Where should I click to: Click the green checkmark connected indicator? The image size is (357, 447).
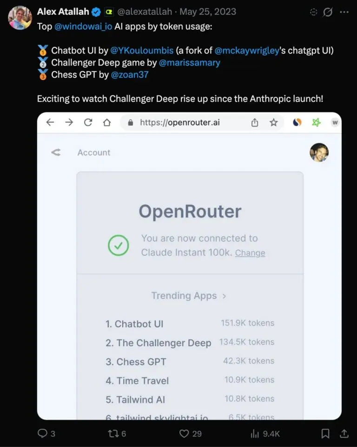[x=118, y=245]
